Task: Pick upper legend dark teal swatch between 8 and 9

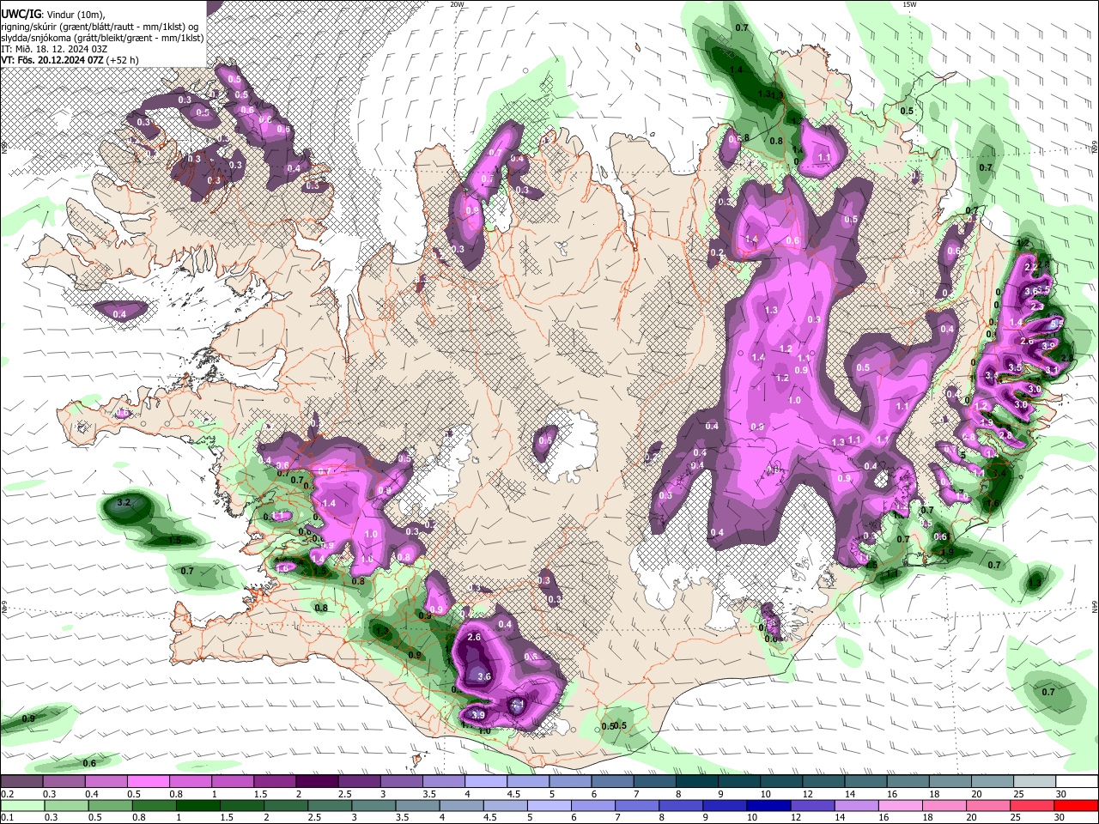Action: pos(697,782)
